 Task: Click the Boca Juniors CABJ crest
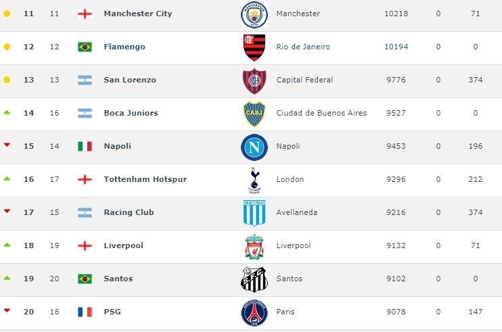(254, 114)
